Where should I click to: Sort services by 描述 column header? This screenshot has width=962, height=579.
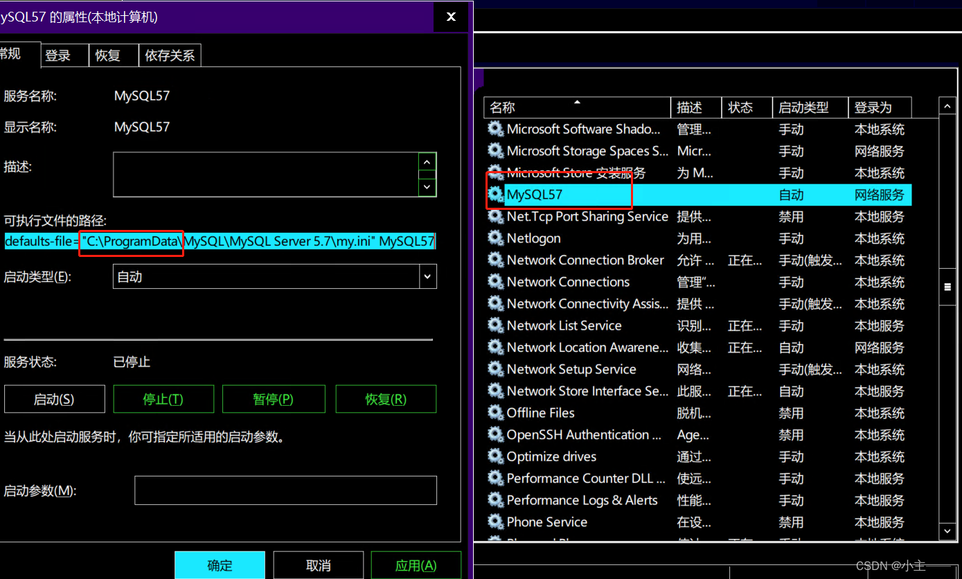tap(696, 107)
